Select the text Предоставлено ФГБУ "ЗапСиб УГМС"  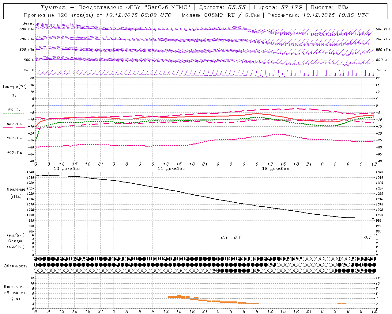coord(134,7)
